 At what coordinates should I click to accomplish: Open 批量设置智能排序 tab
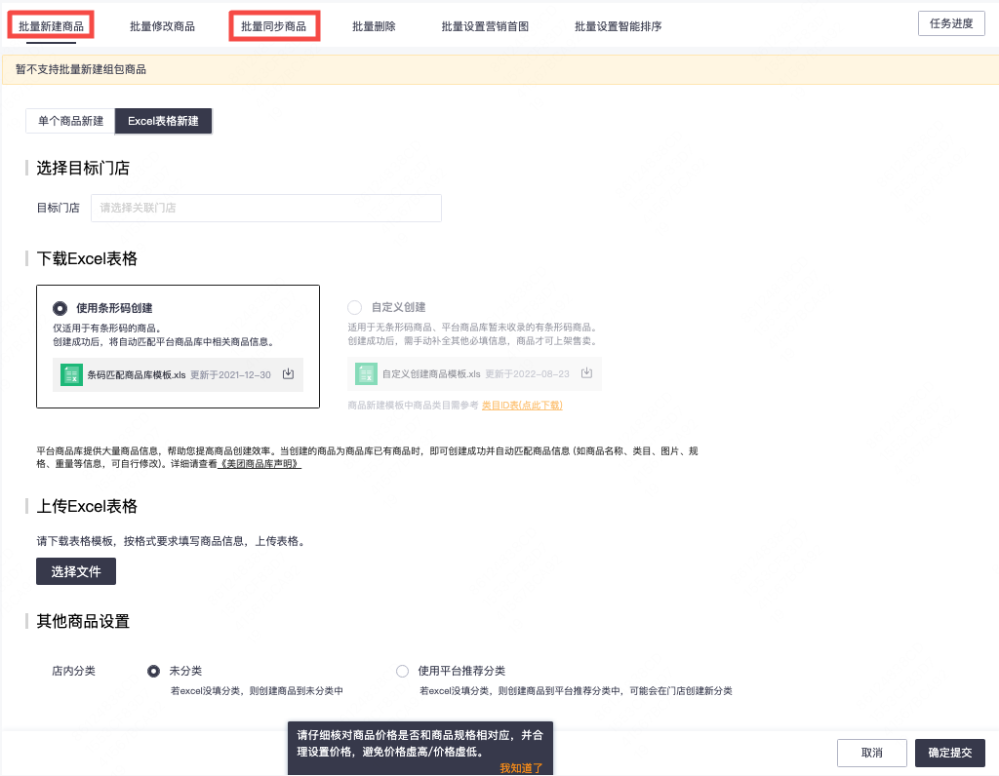click(x=619, y=26)
